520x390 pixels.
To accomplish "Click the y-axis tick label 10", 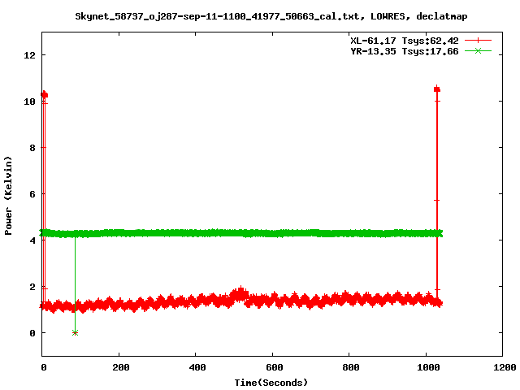I will (x=29, y=102).
